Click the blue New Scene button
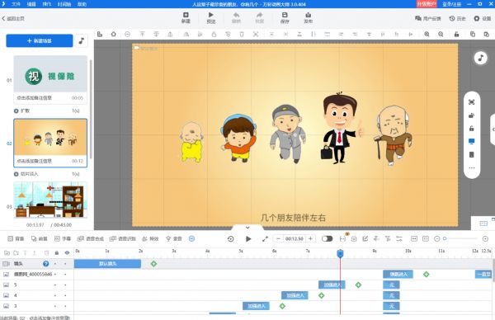This screenshot has width=495, height=320. click(x=40, y=40)
